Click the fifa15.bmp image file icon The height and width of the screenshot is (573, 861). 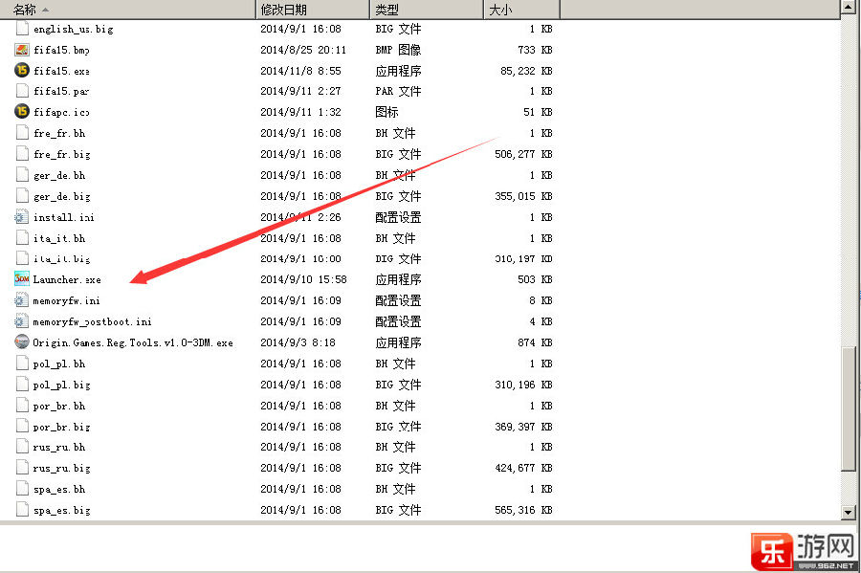(x=22, y=50)
